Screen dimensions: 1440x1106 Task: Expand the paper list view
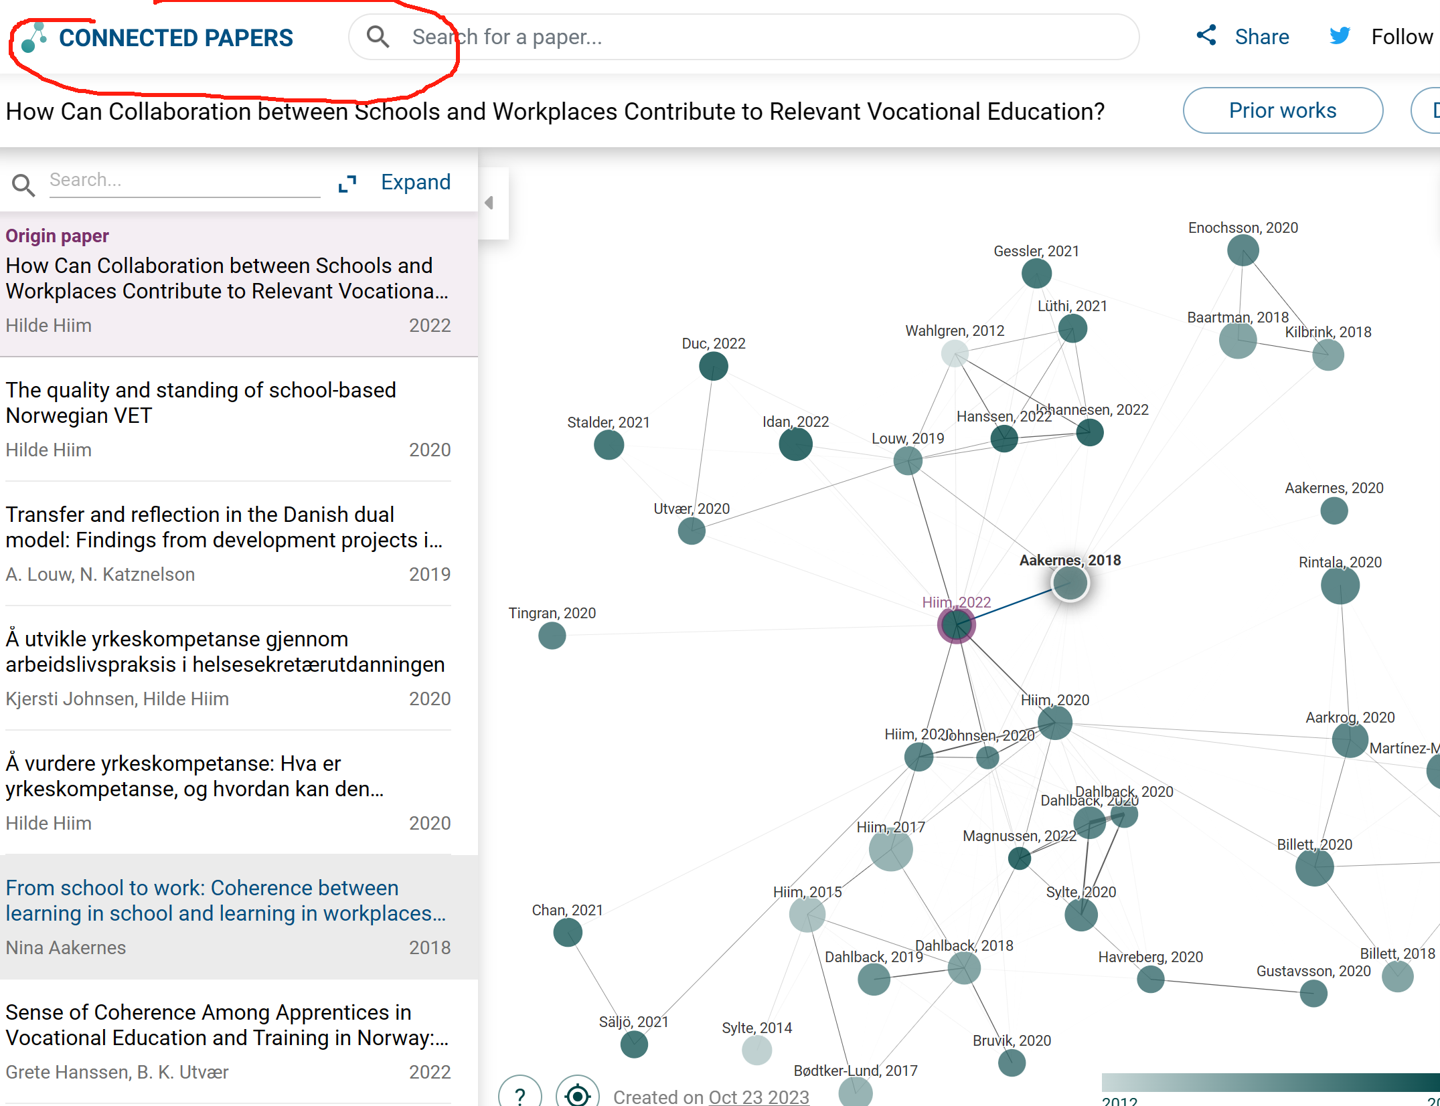pos(415,182)
